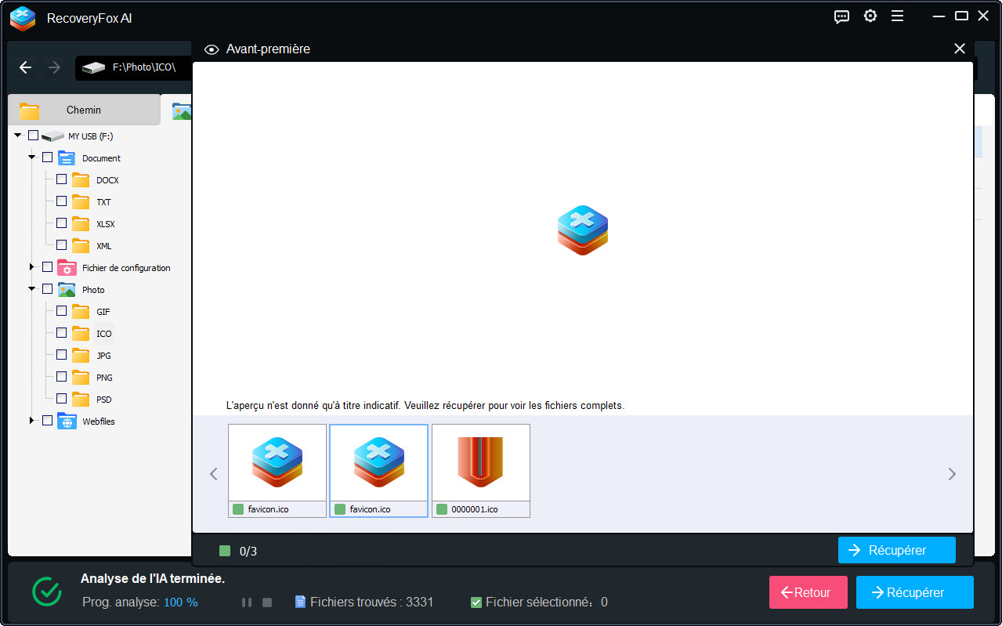Viewport: 1002px width, 626px height.
Task: Select the JPG folder in tree
Action: click(103, 356)
